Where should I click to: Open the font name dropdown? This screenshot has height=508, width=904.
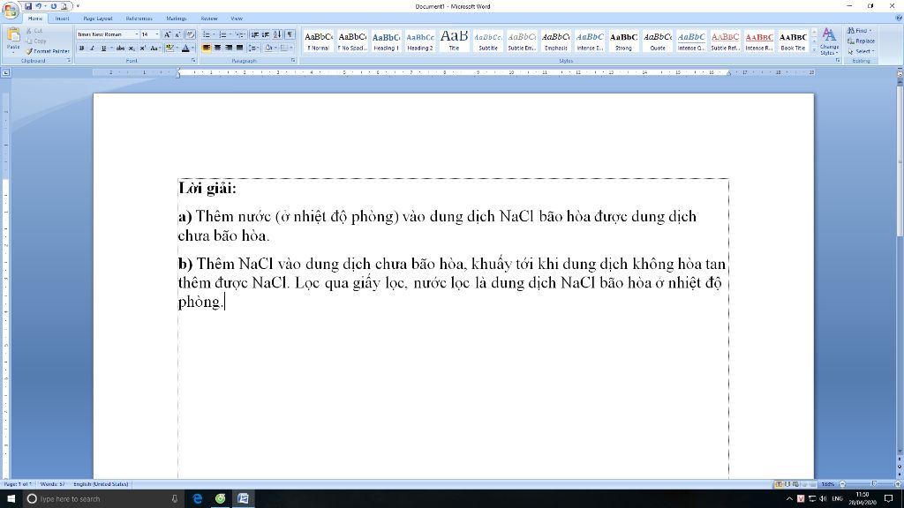pos(136,34)
